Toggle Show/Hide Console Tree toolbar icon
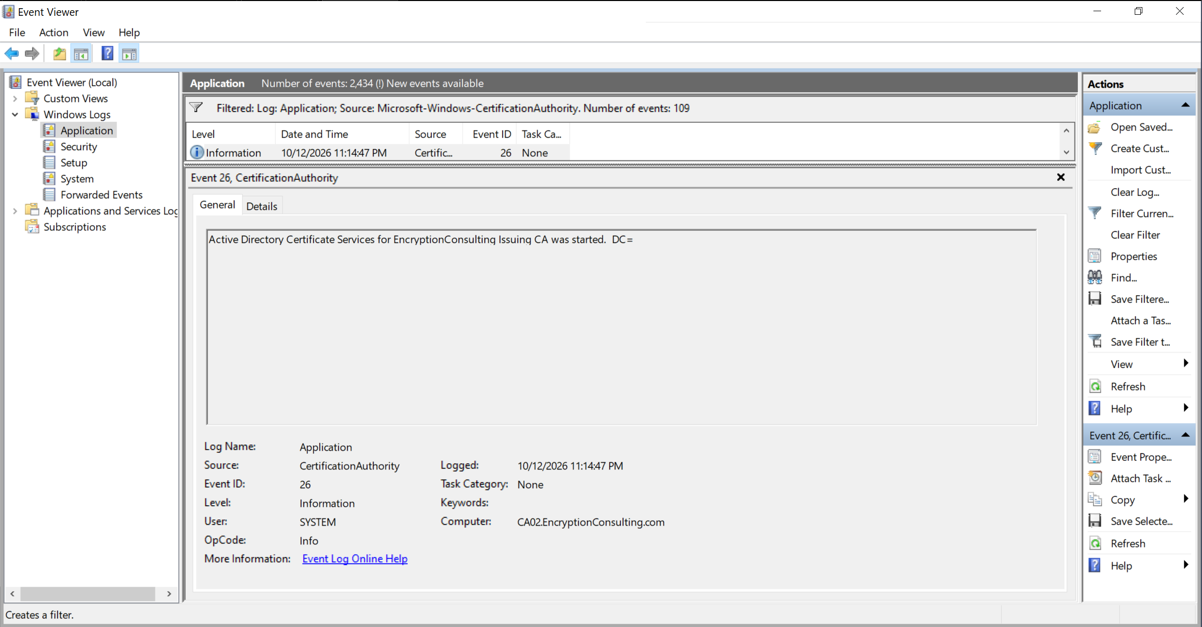Viewport: 1202px width, 627px height. click(x=81, y=54)
